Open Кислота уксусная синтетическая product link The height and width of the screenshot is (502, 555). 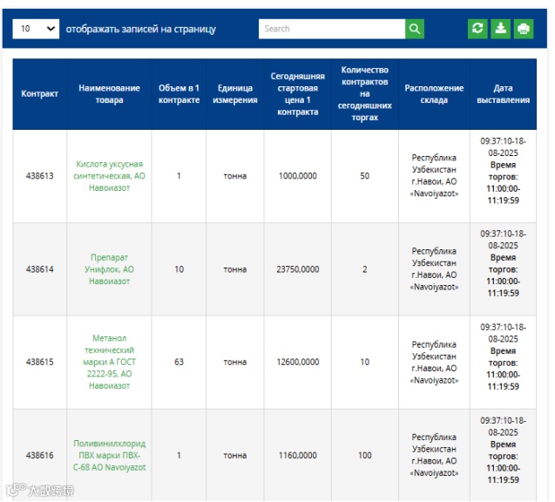[x=109, y=176]
